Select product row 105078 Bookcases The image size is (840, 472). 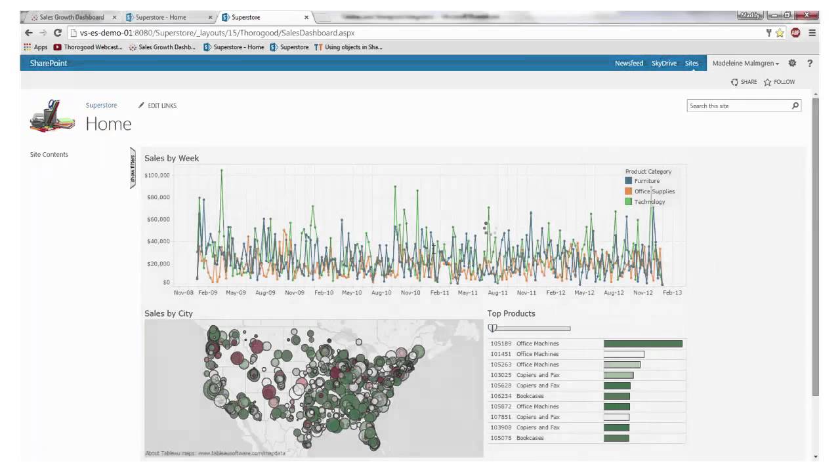(587, 438)
